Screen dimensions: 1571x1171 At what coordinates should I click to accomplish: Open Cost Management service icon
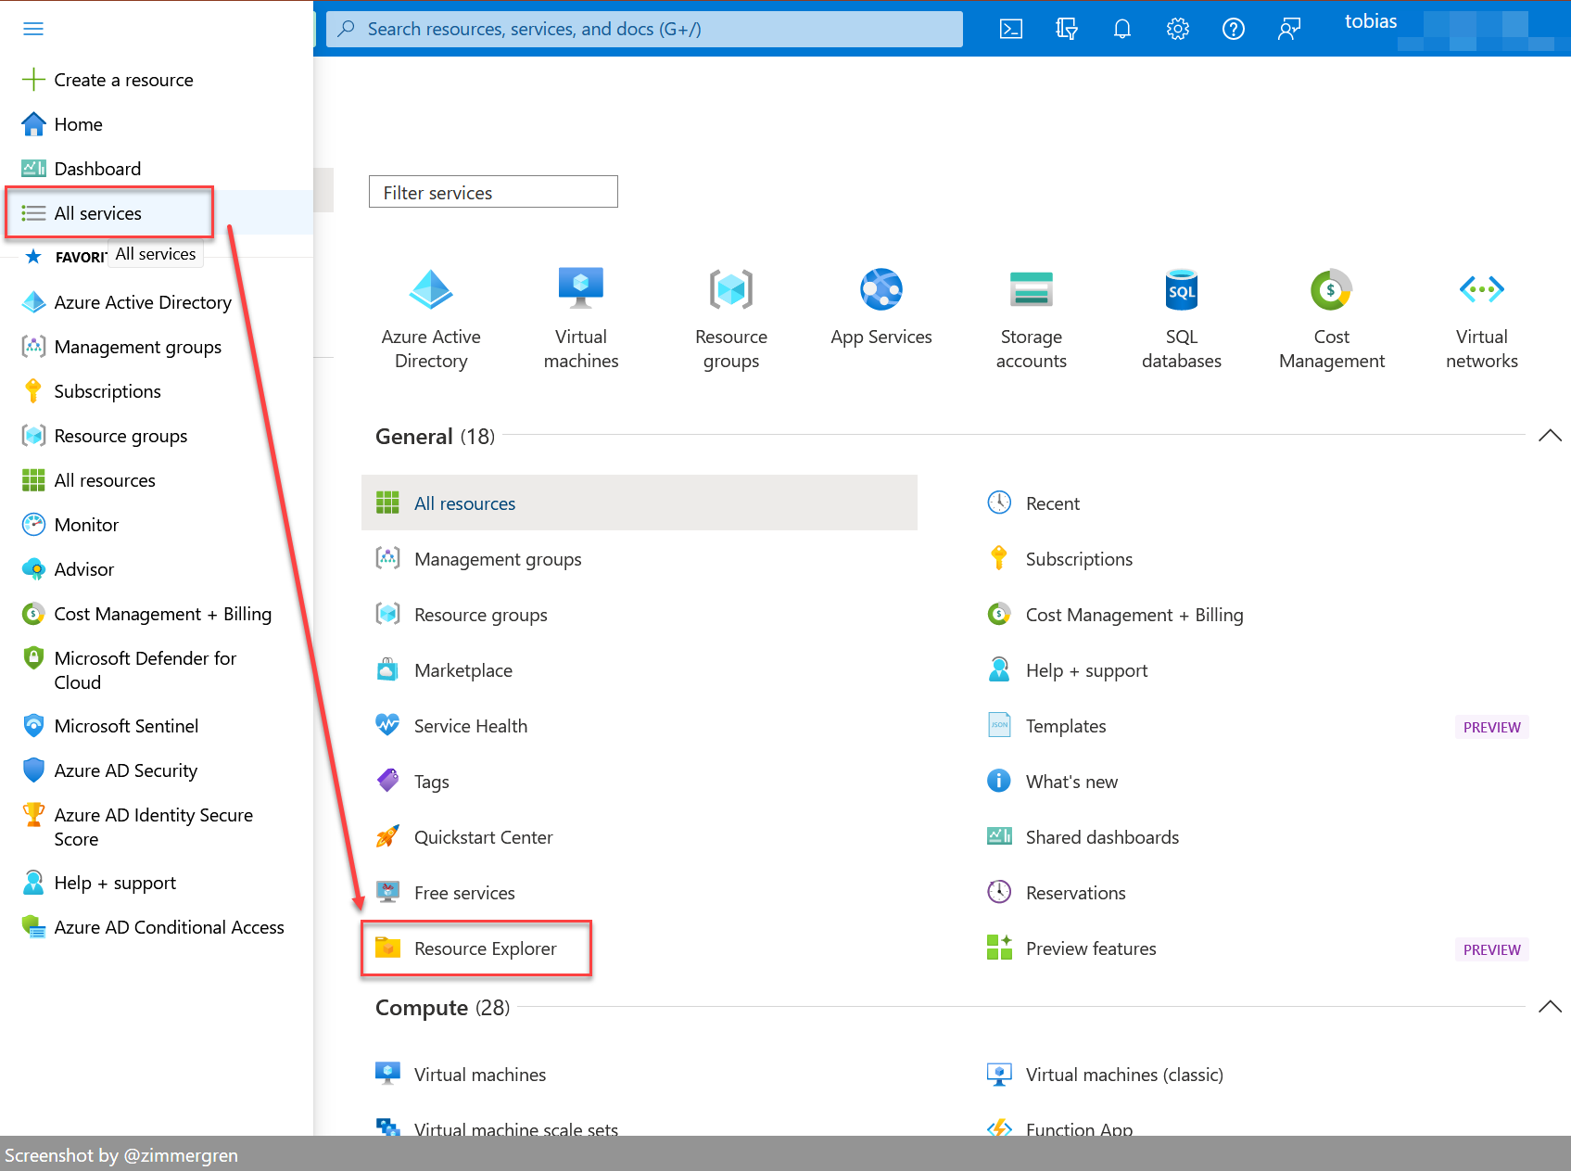pos(1331,288)
